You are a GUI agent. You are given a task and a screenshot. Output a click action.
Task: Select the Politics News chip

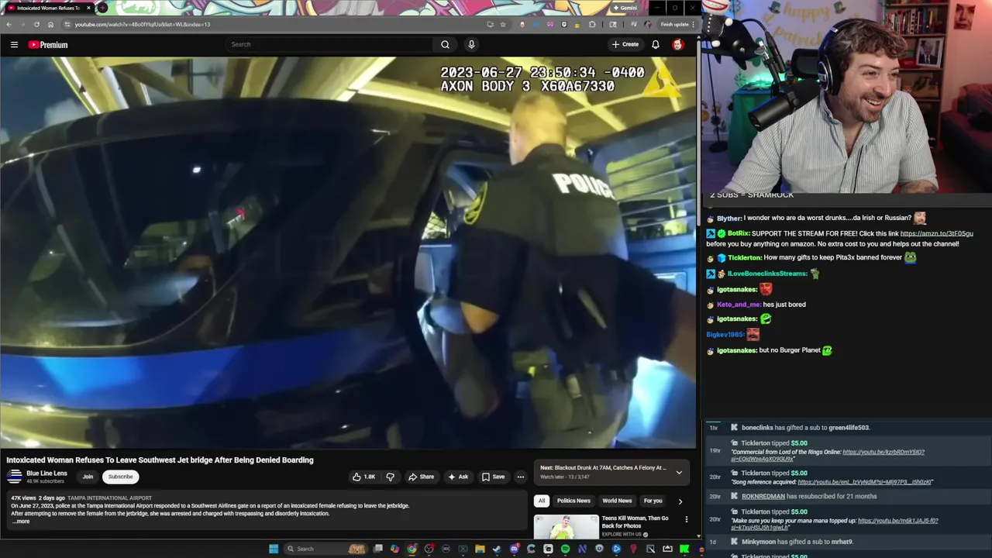click(x=573, y=501)
